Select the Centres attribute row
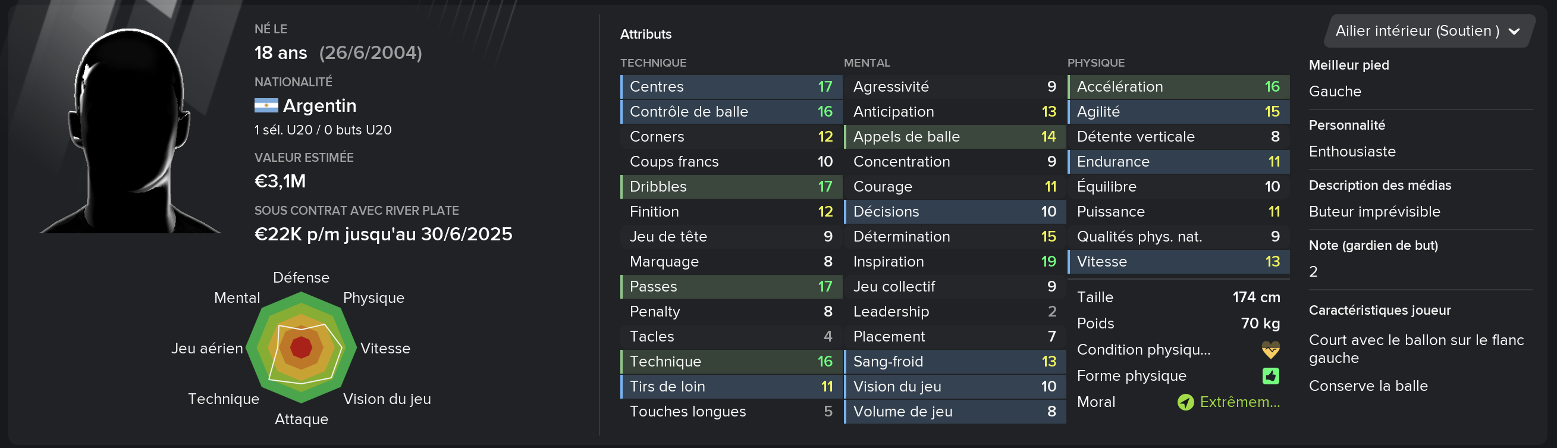Viewport: 1557px width, 448px height. 732,86
